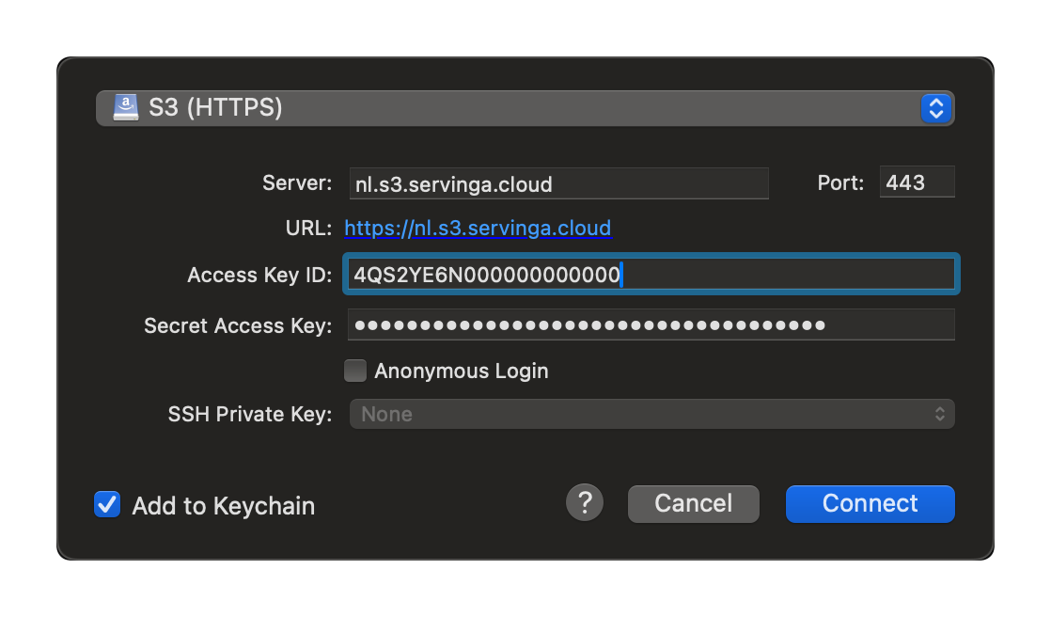1051x617 pixels.
Task: Click the blue up-down arrows on protocol selector
Action: tap(935, 108)
